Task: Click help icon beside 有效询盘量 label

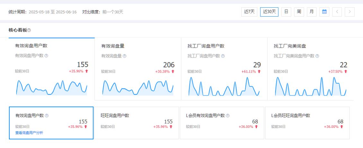Action: (125, 56)
